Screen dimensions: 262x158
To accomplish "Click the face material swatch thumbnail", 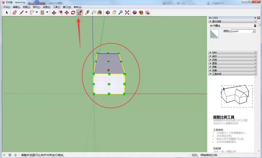I will [214, 34].
